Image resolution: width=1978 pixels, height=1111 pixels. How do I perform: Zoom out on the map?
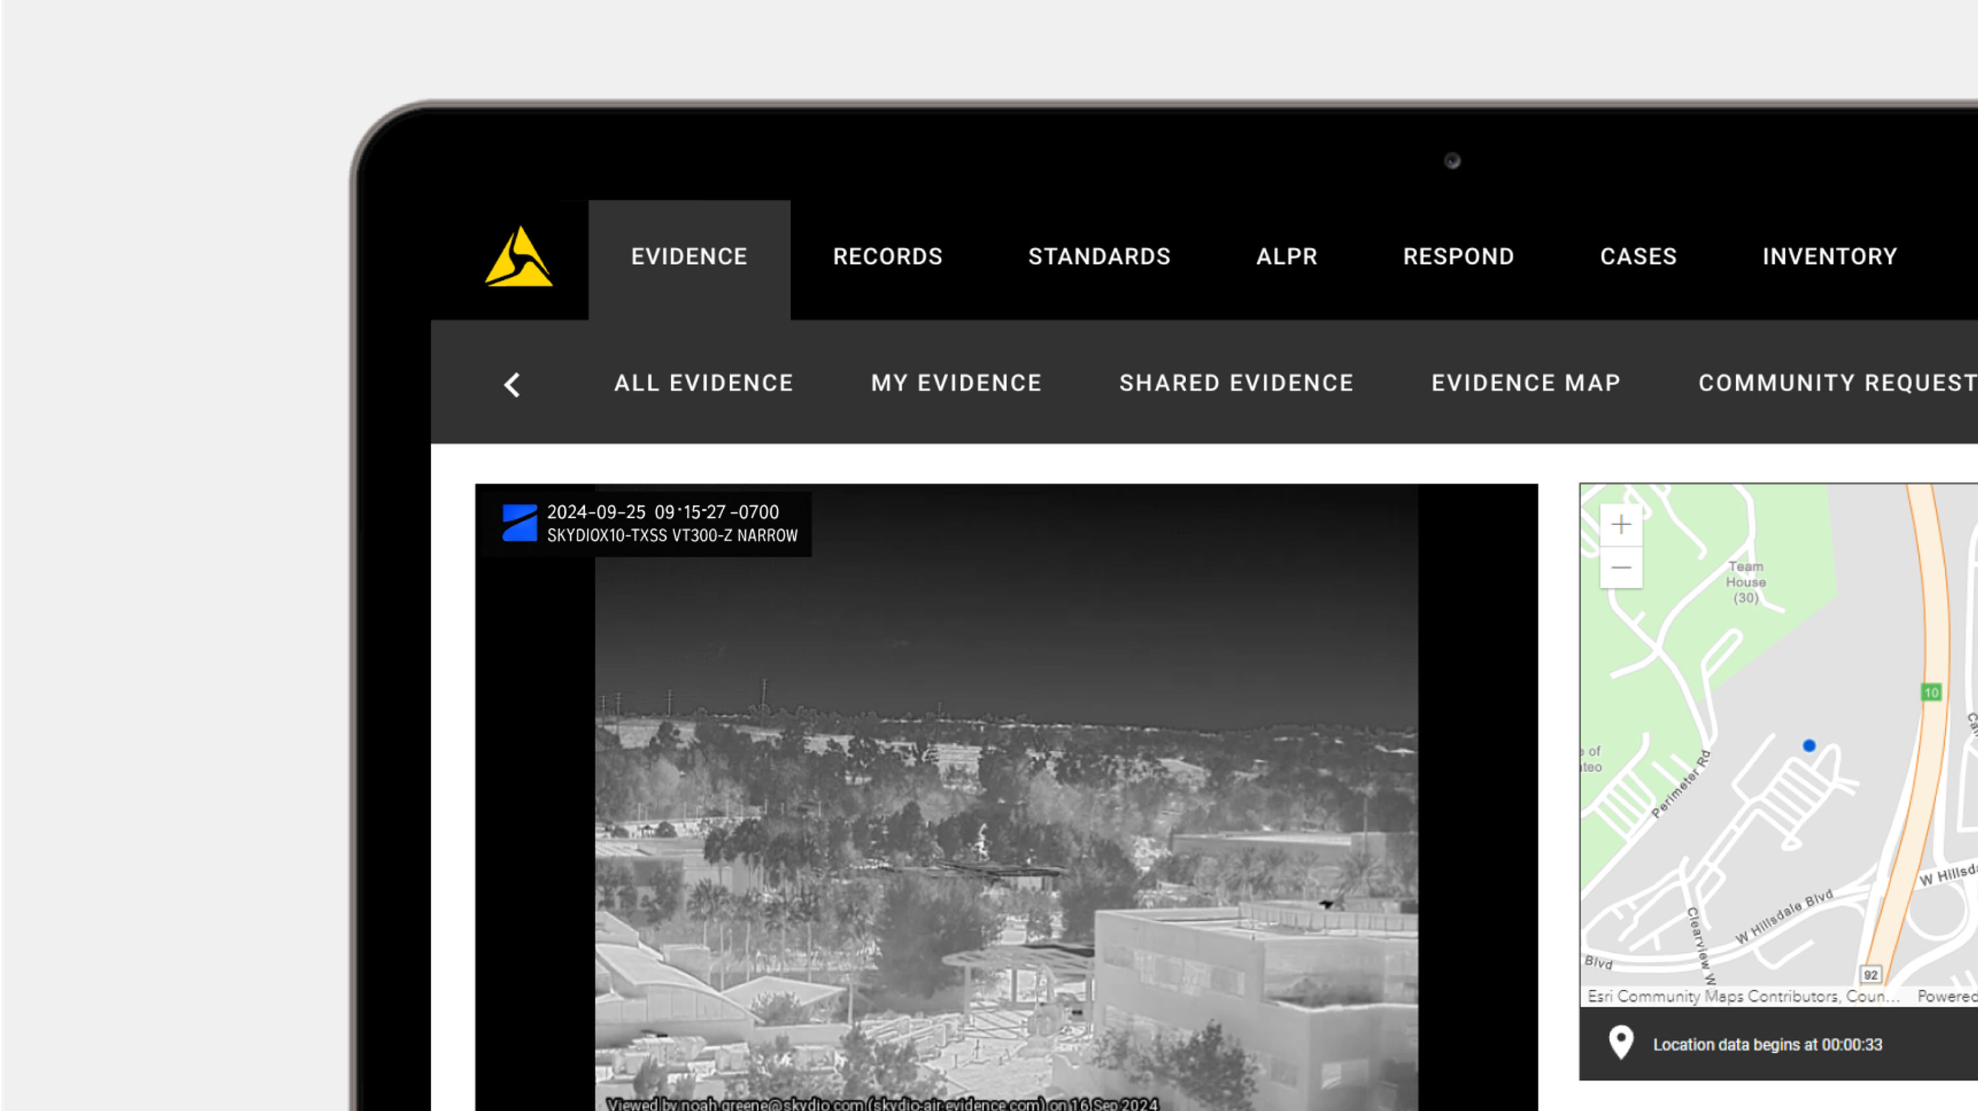1621,568
